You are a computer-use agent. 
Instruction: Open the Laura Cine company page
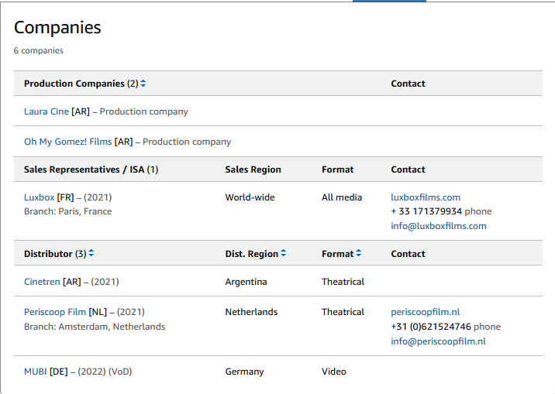tap(47, 111)
